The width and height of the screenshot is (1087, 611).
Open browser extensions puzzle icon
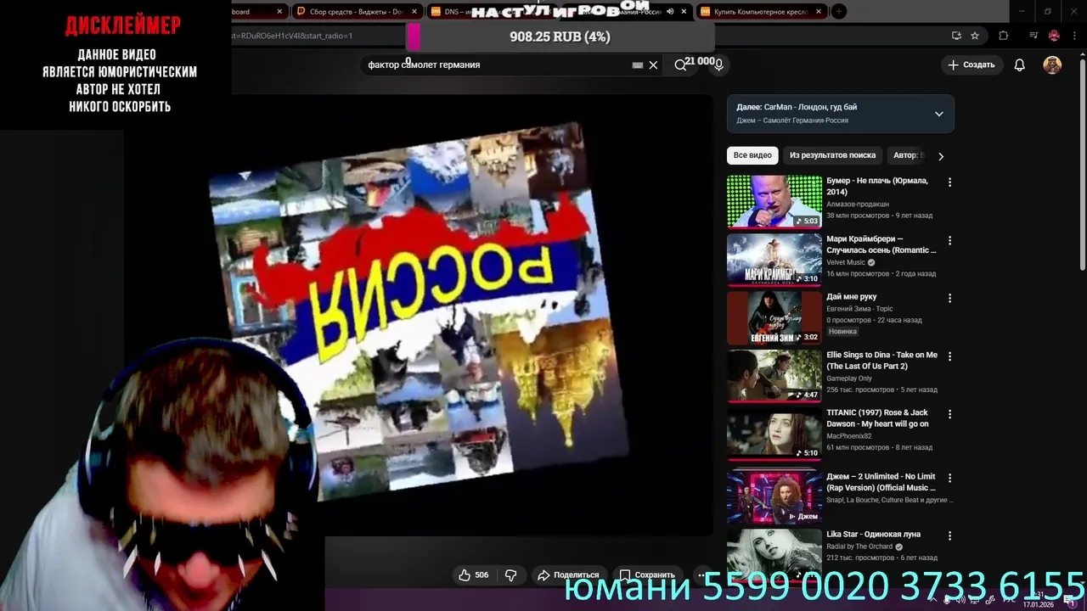[1003, 36]
